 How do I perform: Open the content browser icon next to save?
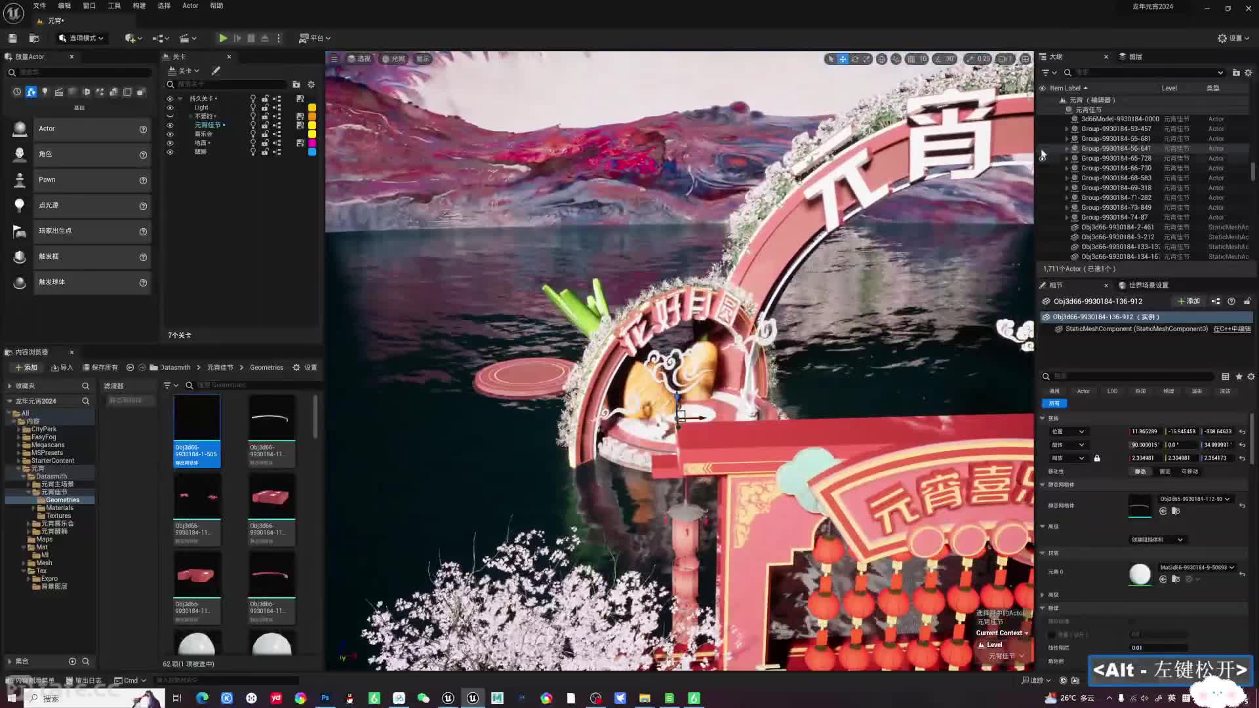35,38
